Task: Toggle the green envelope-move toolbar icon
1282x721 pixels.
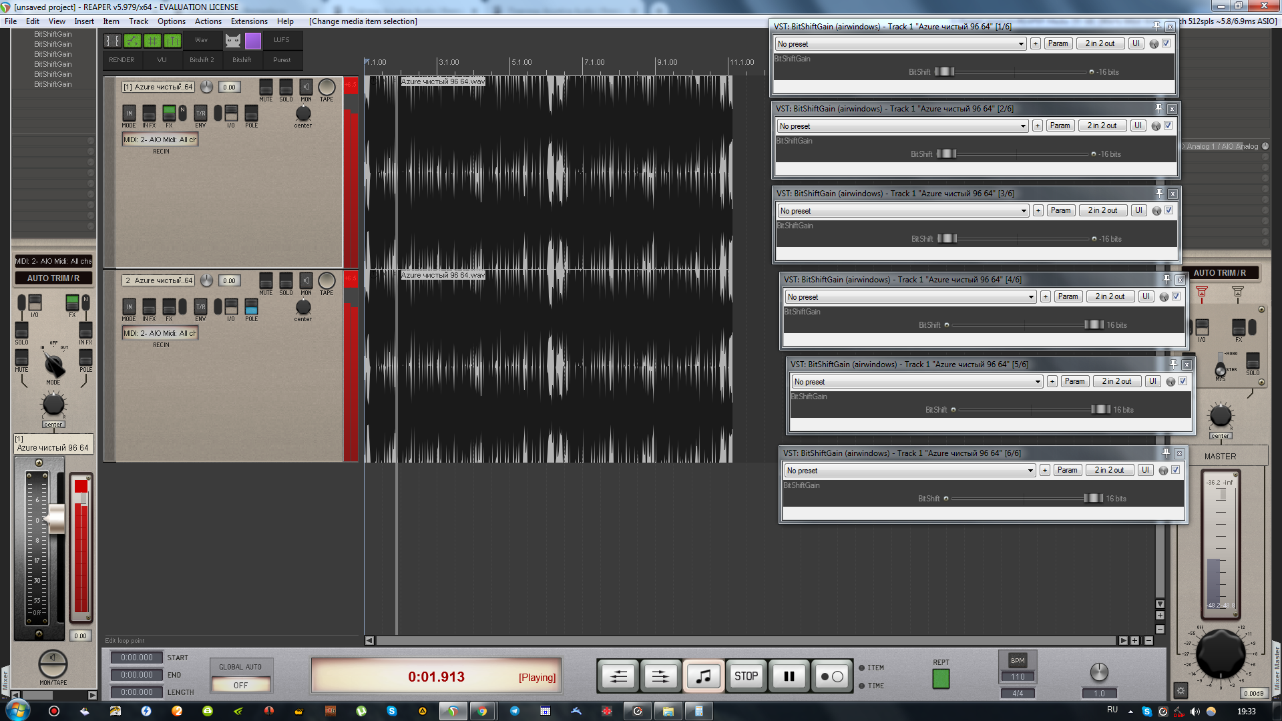Action: (x=132, y=41)
